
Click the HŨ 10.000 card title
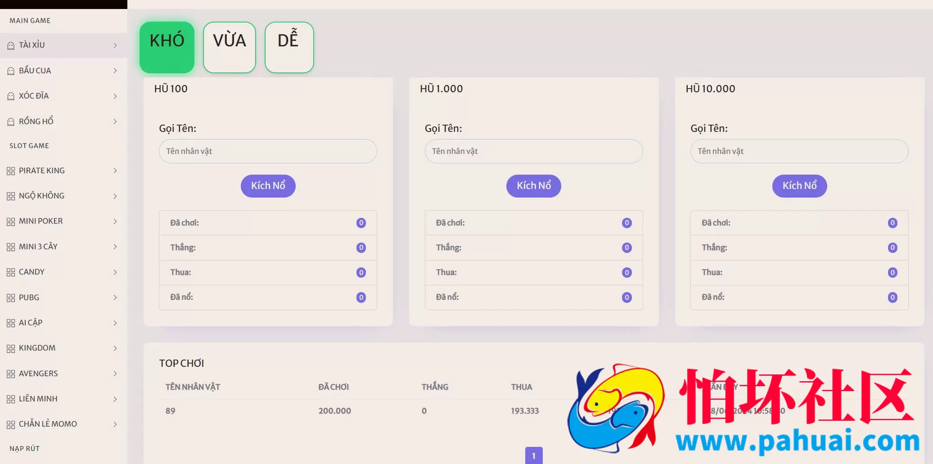(711, 89)
